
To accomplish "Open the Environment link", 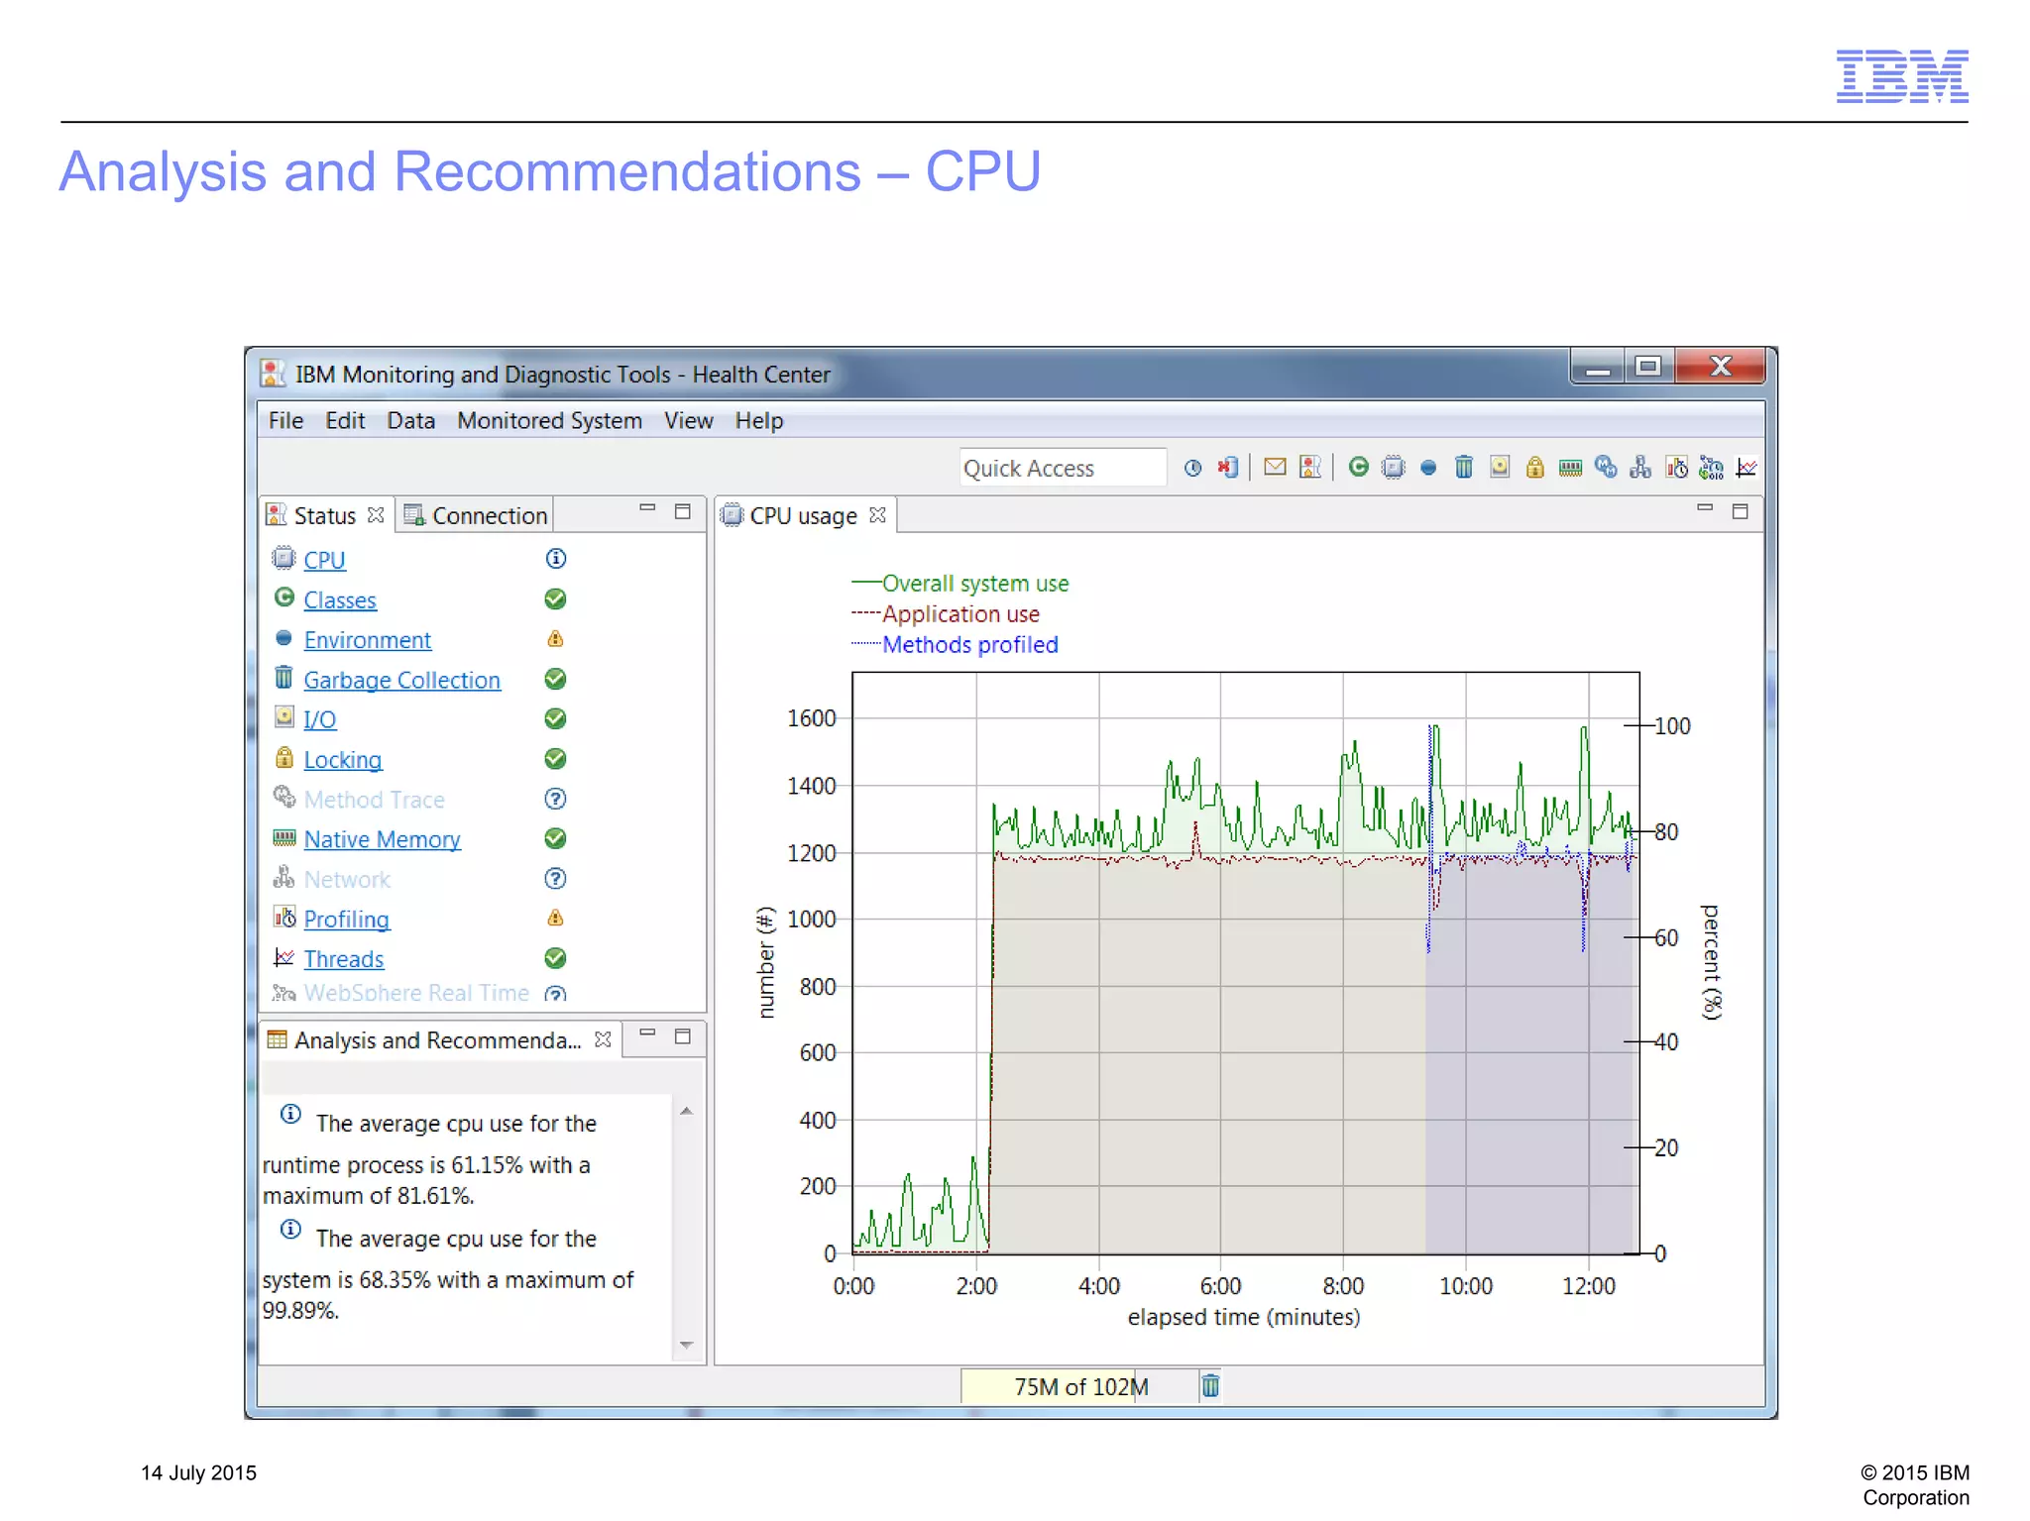I will pos(368,640).
